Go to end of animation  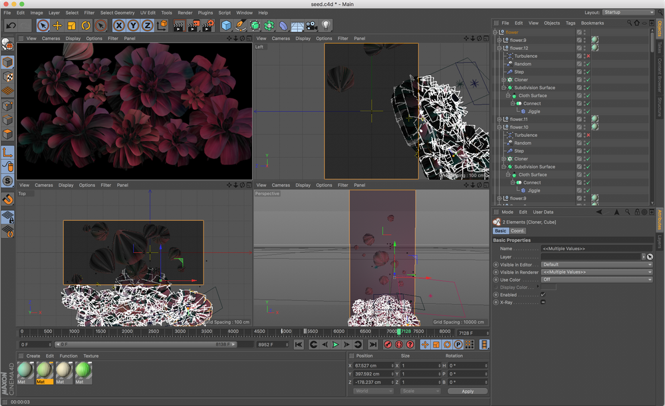(373, 344)
